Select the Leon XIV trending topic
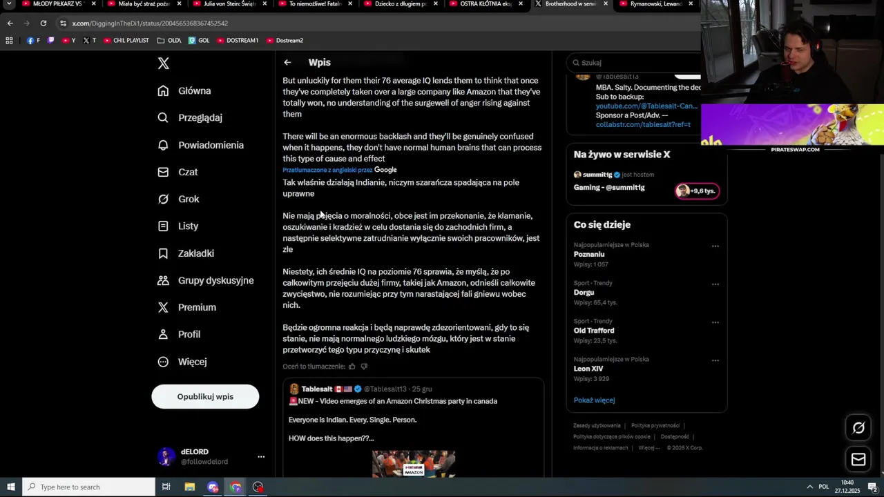 588,369
